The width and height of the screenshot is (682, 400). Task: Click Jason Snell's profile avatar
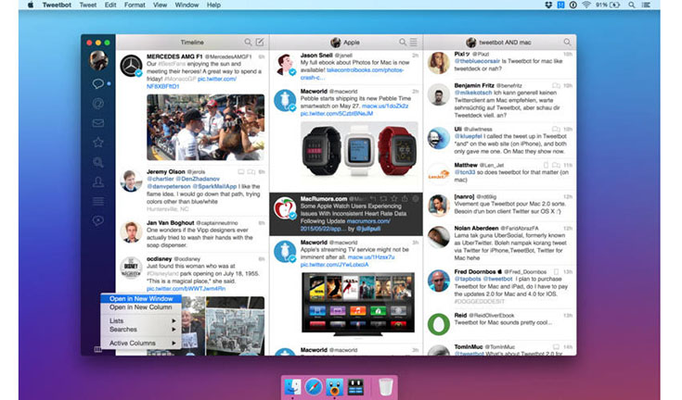(285, 65)
